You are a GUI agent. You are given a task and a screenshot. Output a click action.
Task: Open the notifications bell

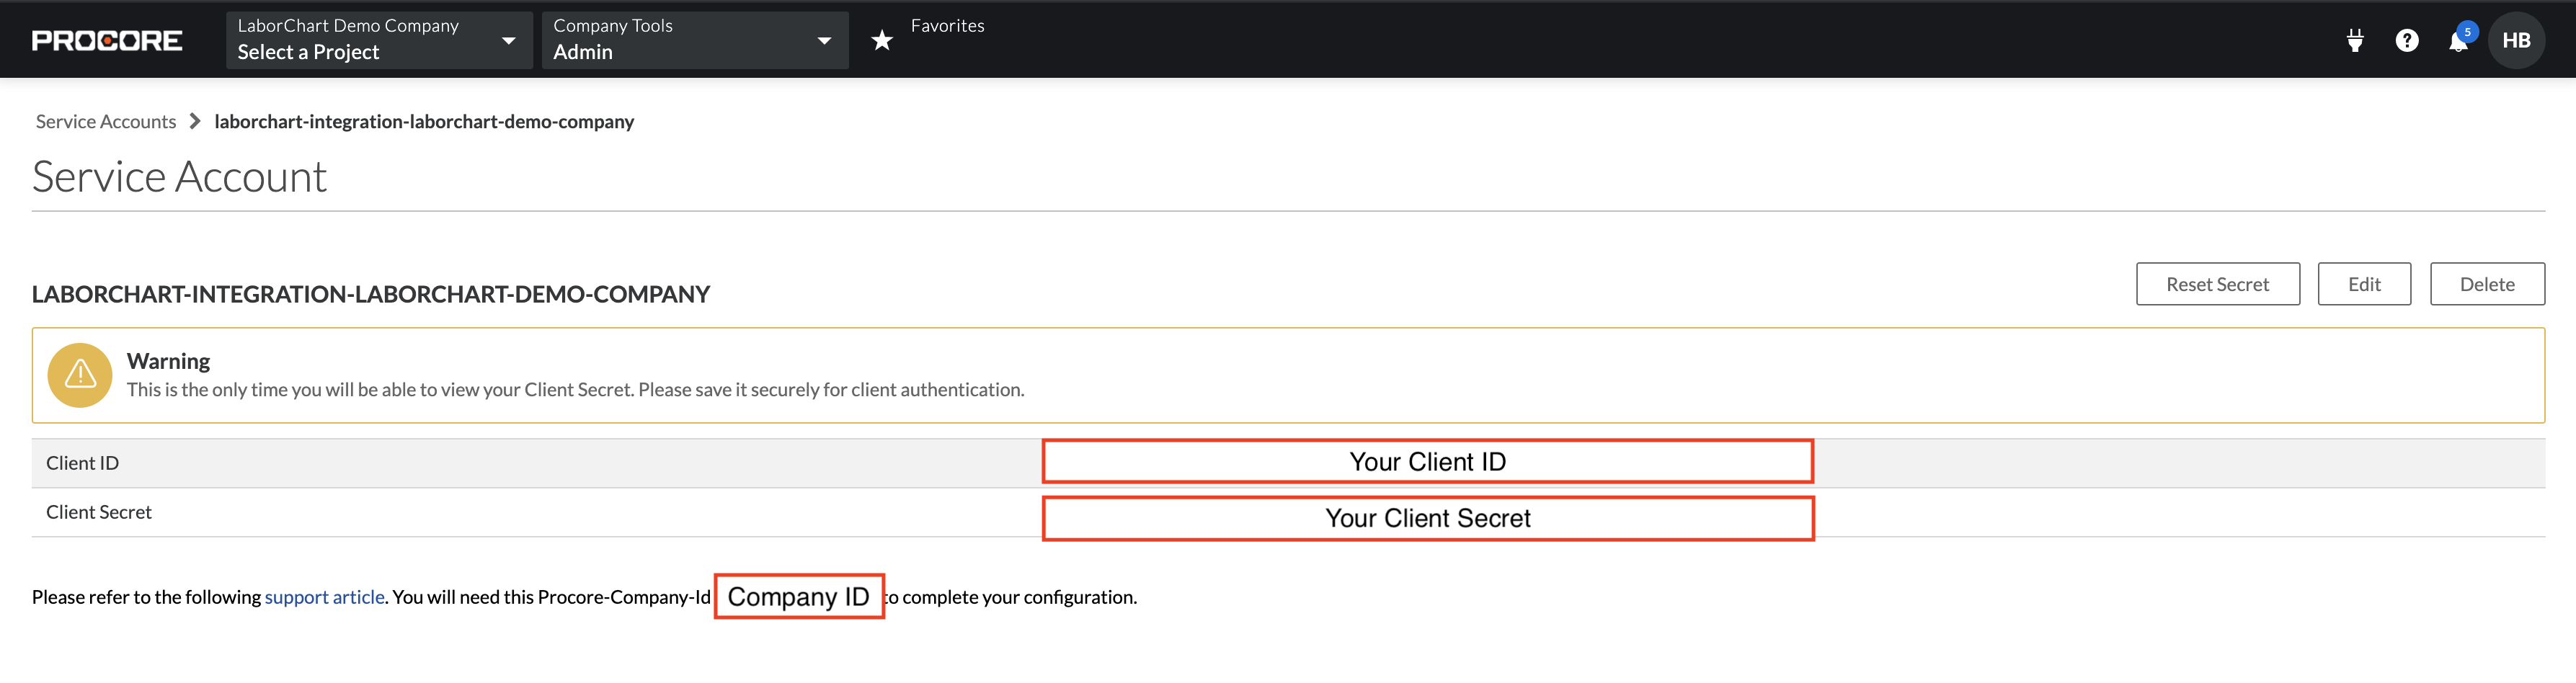point(2459,40)
